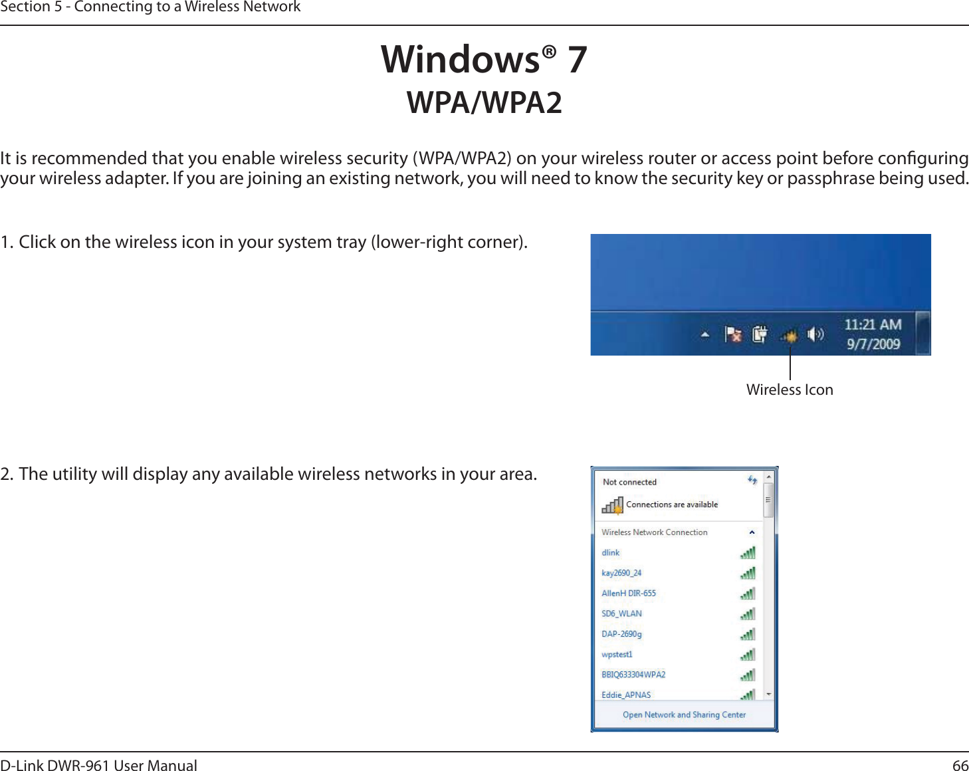Click the Connections are available text
This screenshot has height=771, width=969.
pyautogui.click(x=672, y=504)
